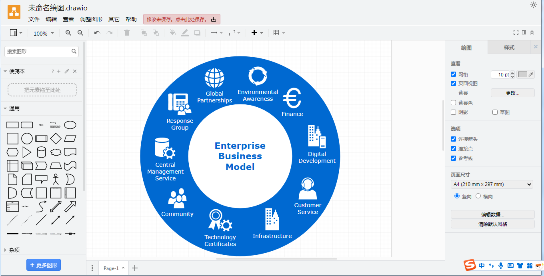Select the triangle shape in General palette
The image size is (544, 276).
tap(27, 152)
